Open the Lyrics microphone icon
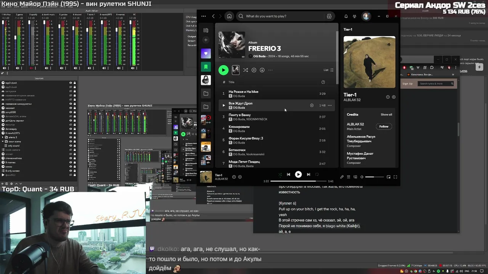The height and width of the screenshot is (274, 488). click(x=342, y=177)
